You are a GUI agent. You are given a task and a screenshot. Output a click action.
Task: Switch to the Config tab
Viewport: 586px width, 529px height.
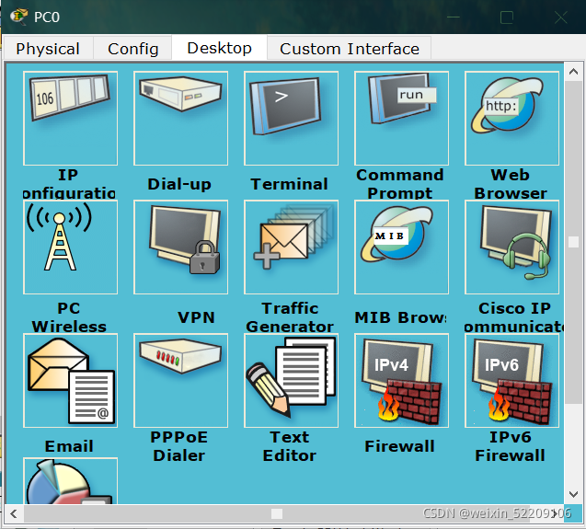[133, 49]
